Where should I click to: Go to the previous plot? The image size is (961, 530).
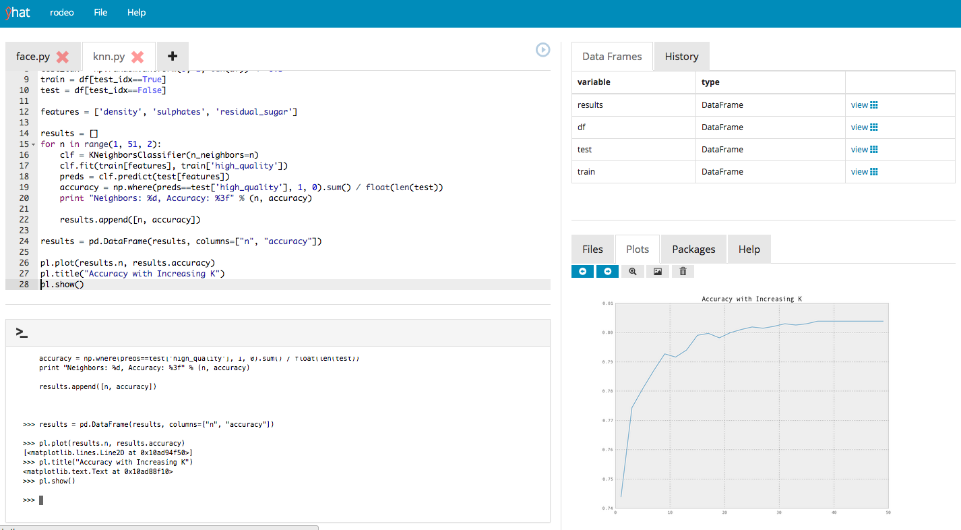[582, 271]
